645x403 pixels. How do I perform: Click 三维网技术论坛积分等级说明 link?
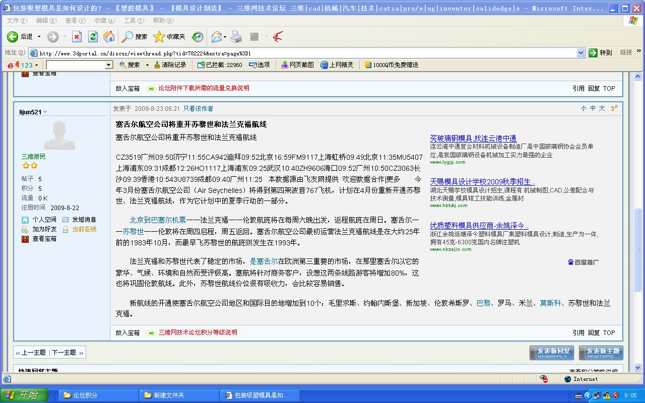pos(198,332)
